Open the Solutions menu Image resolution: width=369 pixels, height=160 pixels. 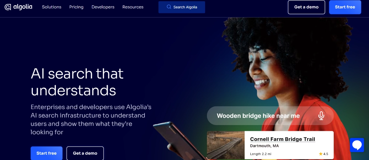pos(52,7)
